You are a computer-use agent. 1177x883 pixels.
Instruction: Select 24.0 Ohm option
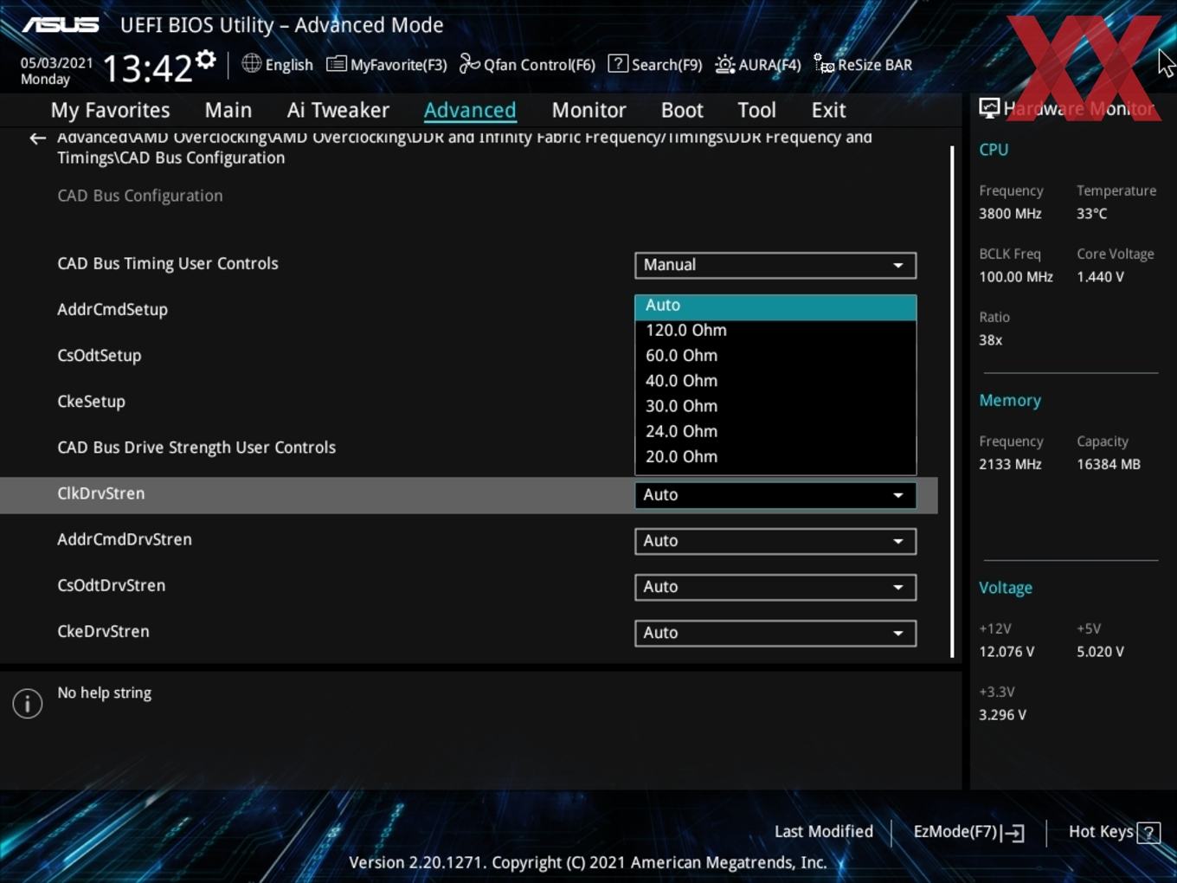tap(775, 431)
